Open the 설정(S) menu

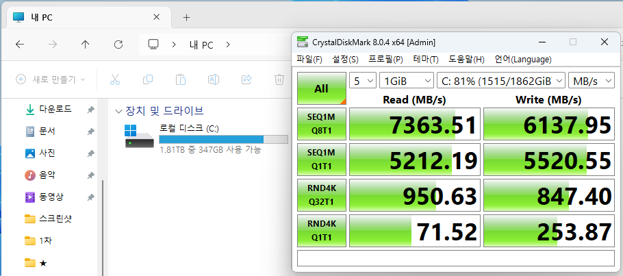coord(345,60)
